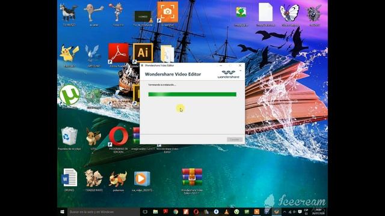Select the Arcanine desktop icon
Screen dimensions: 385x216
point(94,178)
